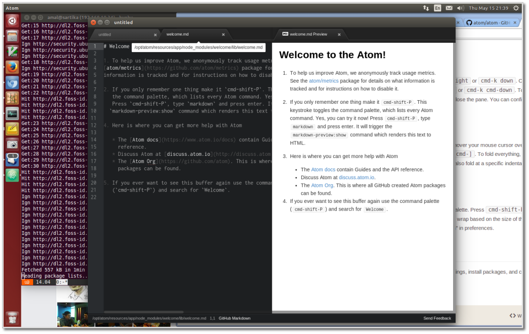Viewport: 529px width, 334px height.
Task: Click the 'Reading package lists' terminal line
Action: 54,276
